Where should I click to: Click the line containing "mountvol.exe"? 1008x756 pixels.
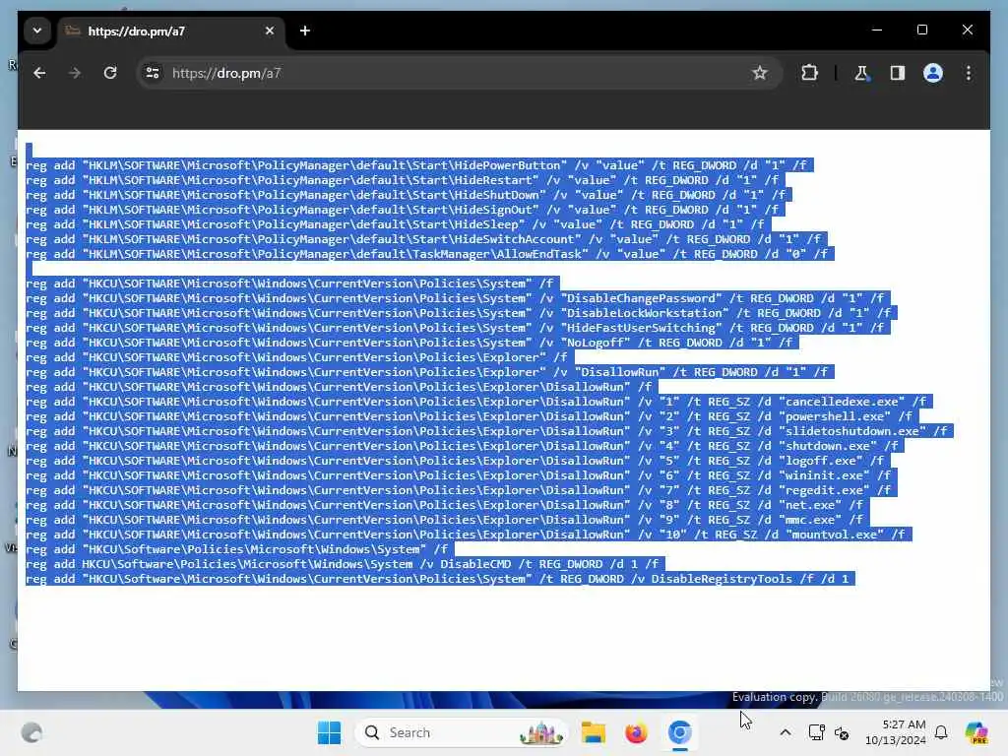click(x=469, y=535)
